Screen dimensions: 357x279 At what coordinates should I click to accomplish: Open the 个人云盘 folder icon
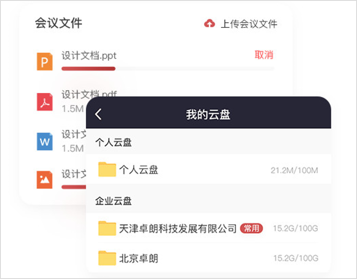107,169
